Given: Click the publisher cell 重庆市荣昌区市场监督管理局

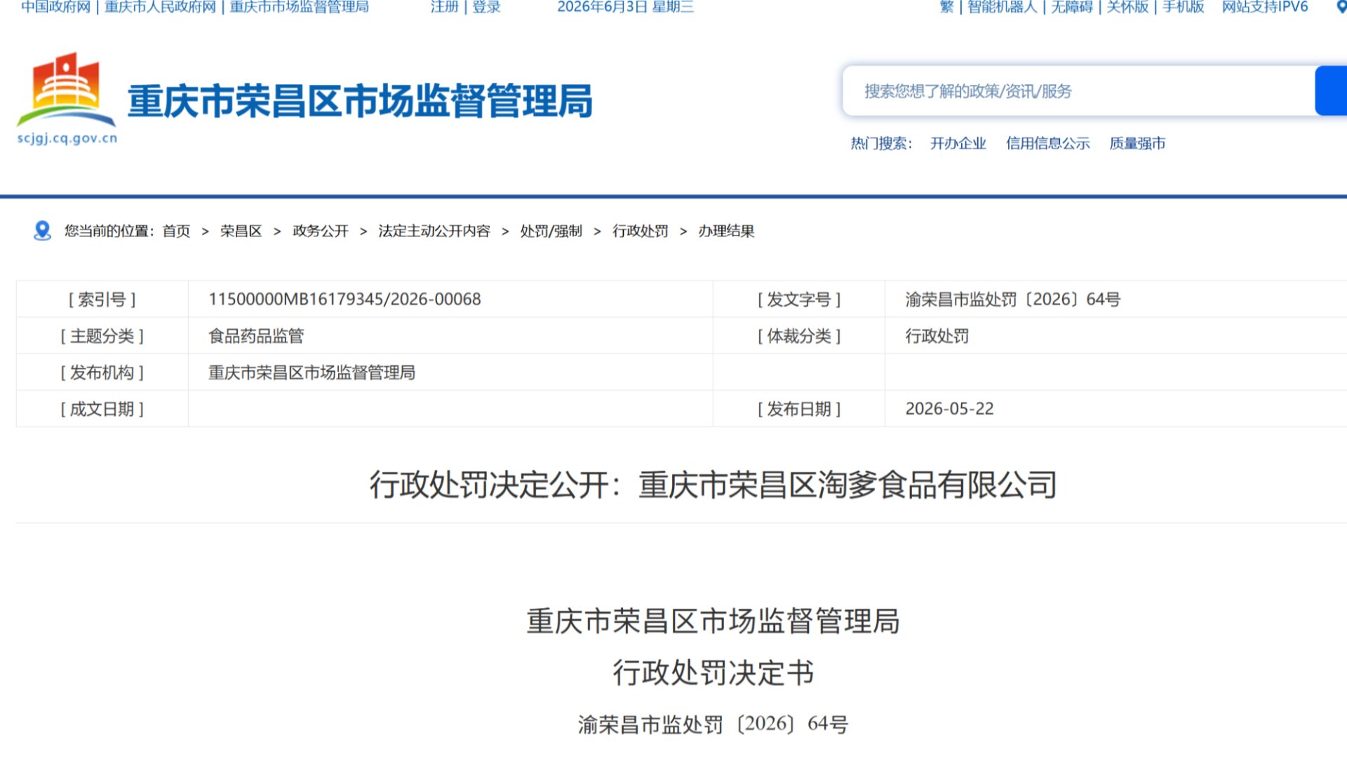Looking at the screenshot, I should coord(311,372).
